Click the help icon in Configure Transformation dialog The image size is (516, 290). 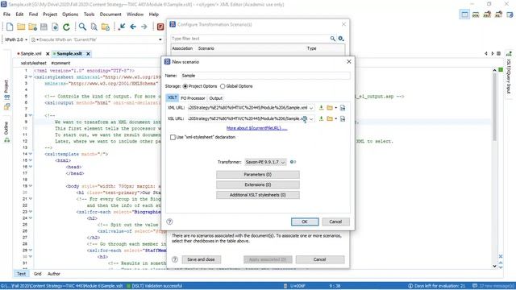point(175,259)
